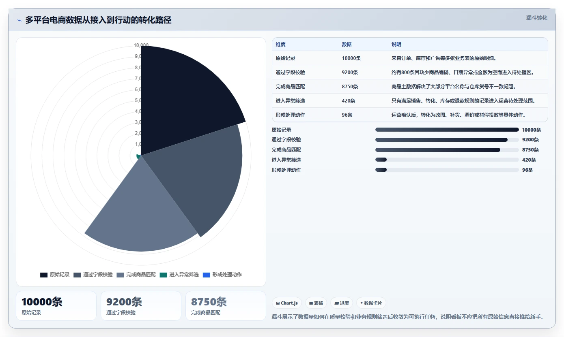Click the 说明 column header
This screenshot has height=337, width=564.
coord(396,45)
